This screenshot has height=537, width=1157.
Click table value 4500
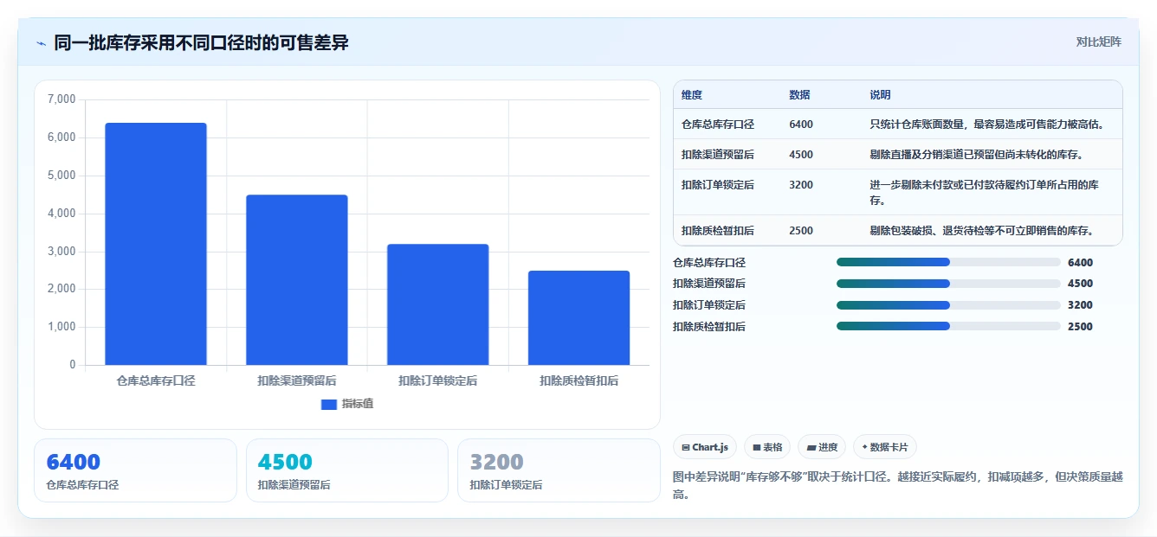click(801, 155)
